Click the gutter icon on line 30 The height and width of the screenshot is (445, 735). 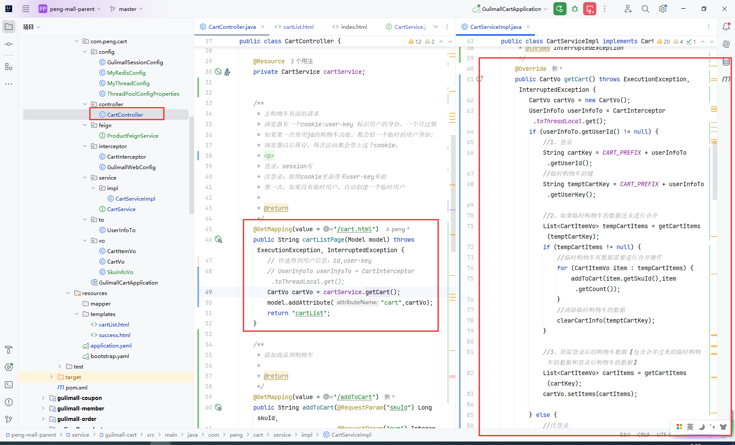[218, 72]
